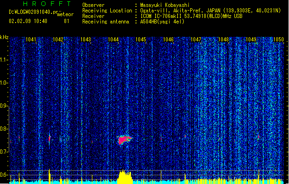Click the Receiving Location label
The image size is (289, 184).
click(107, 11)
